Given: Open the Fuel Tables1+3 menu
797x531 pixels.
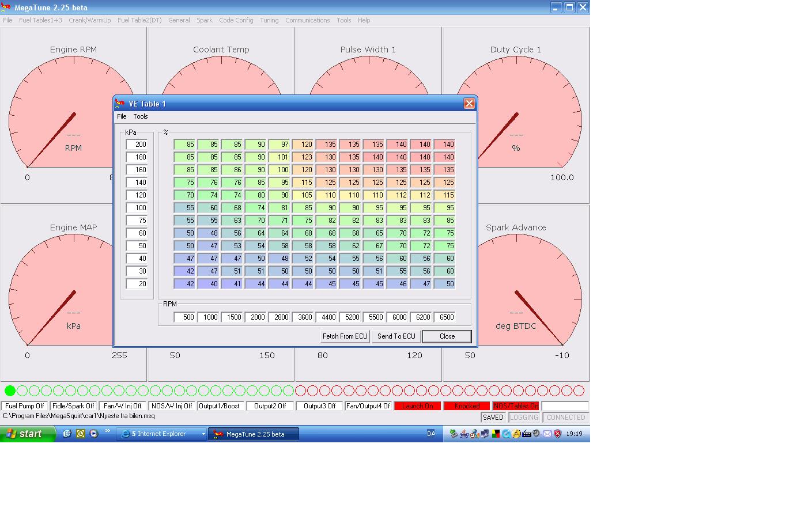Looking at the screenshot, I should coord(40,20).
